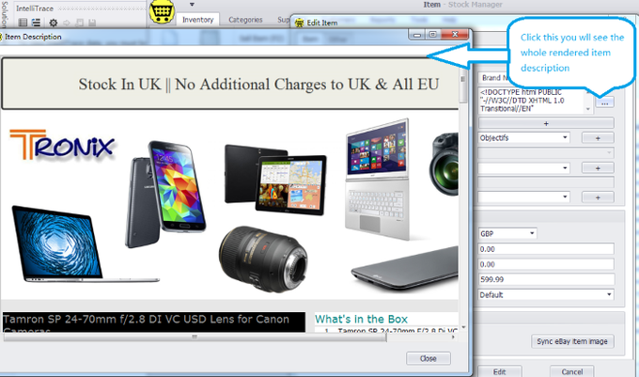Restore the Item Description window size
639x377 pixels.
pyautogui.click(x=433, y=35)
